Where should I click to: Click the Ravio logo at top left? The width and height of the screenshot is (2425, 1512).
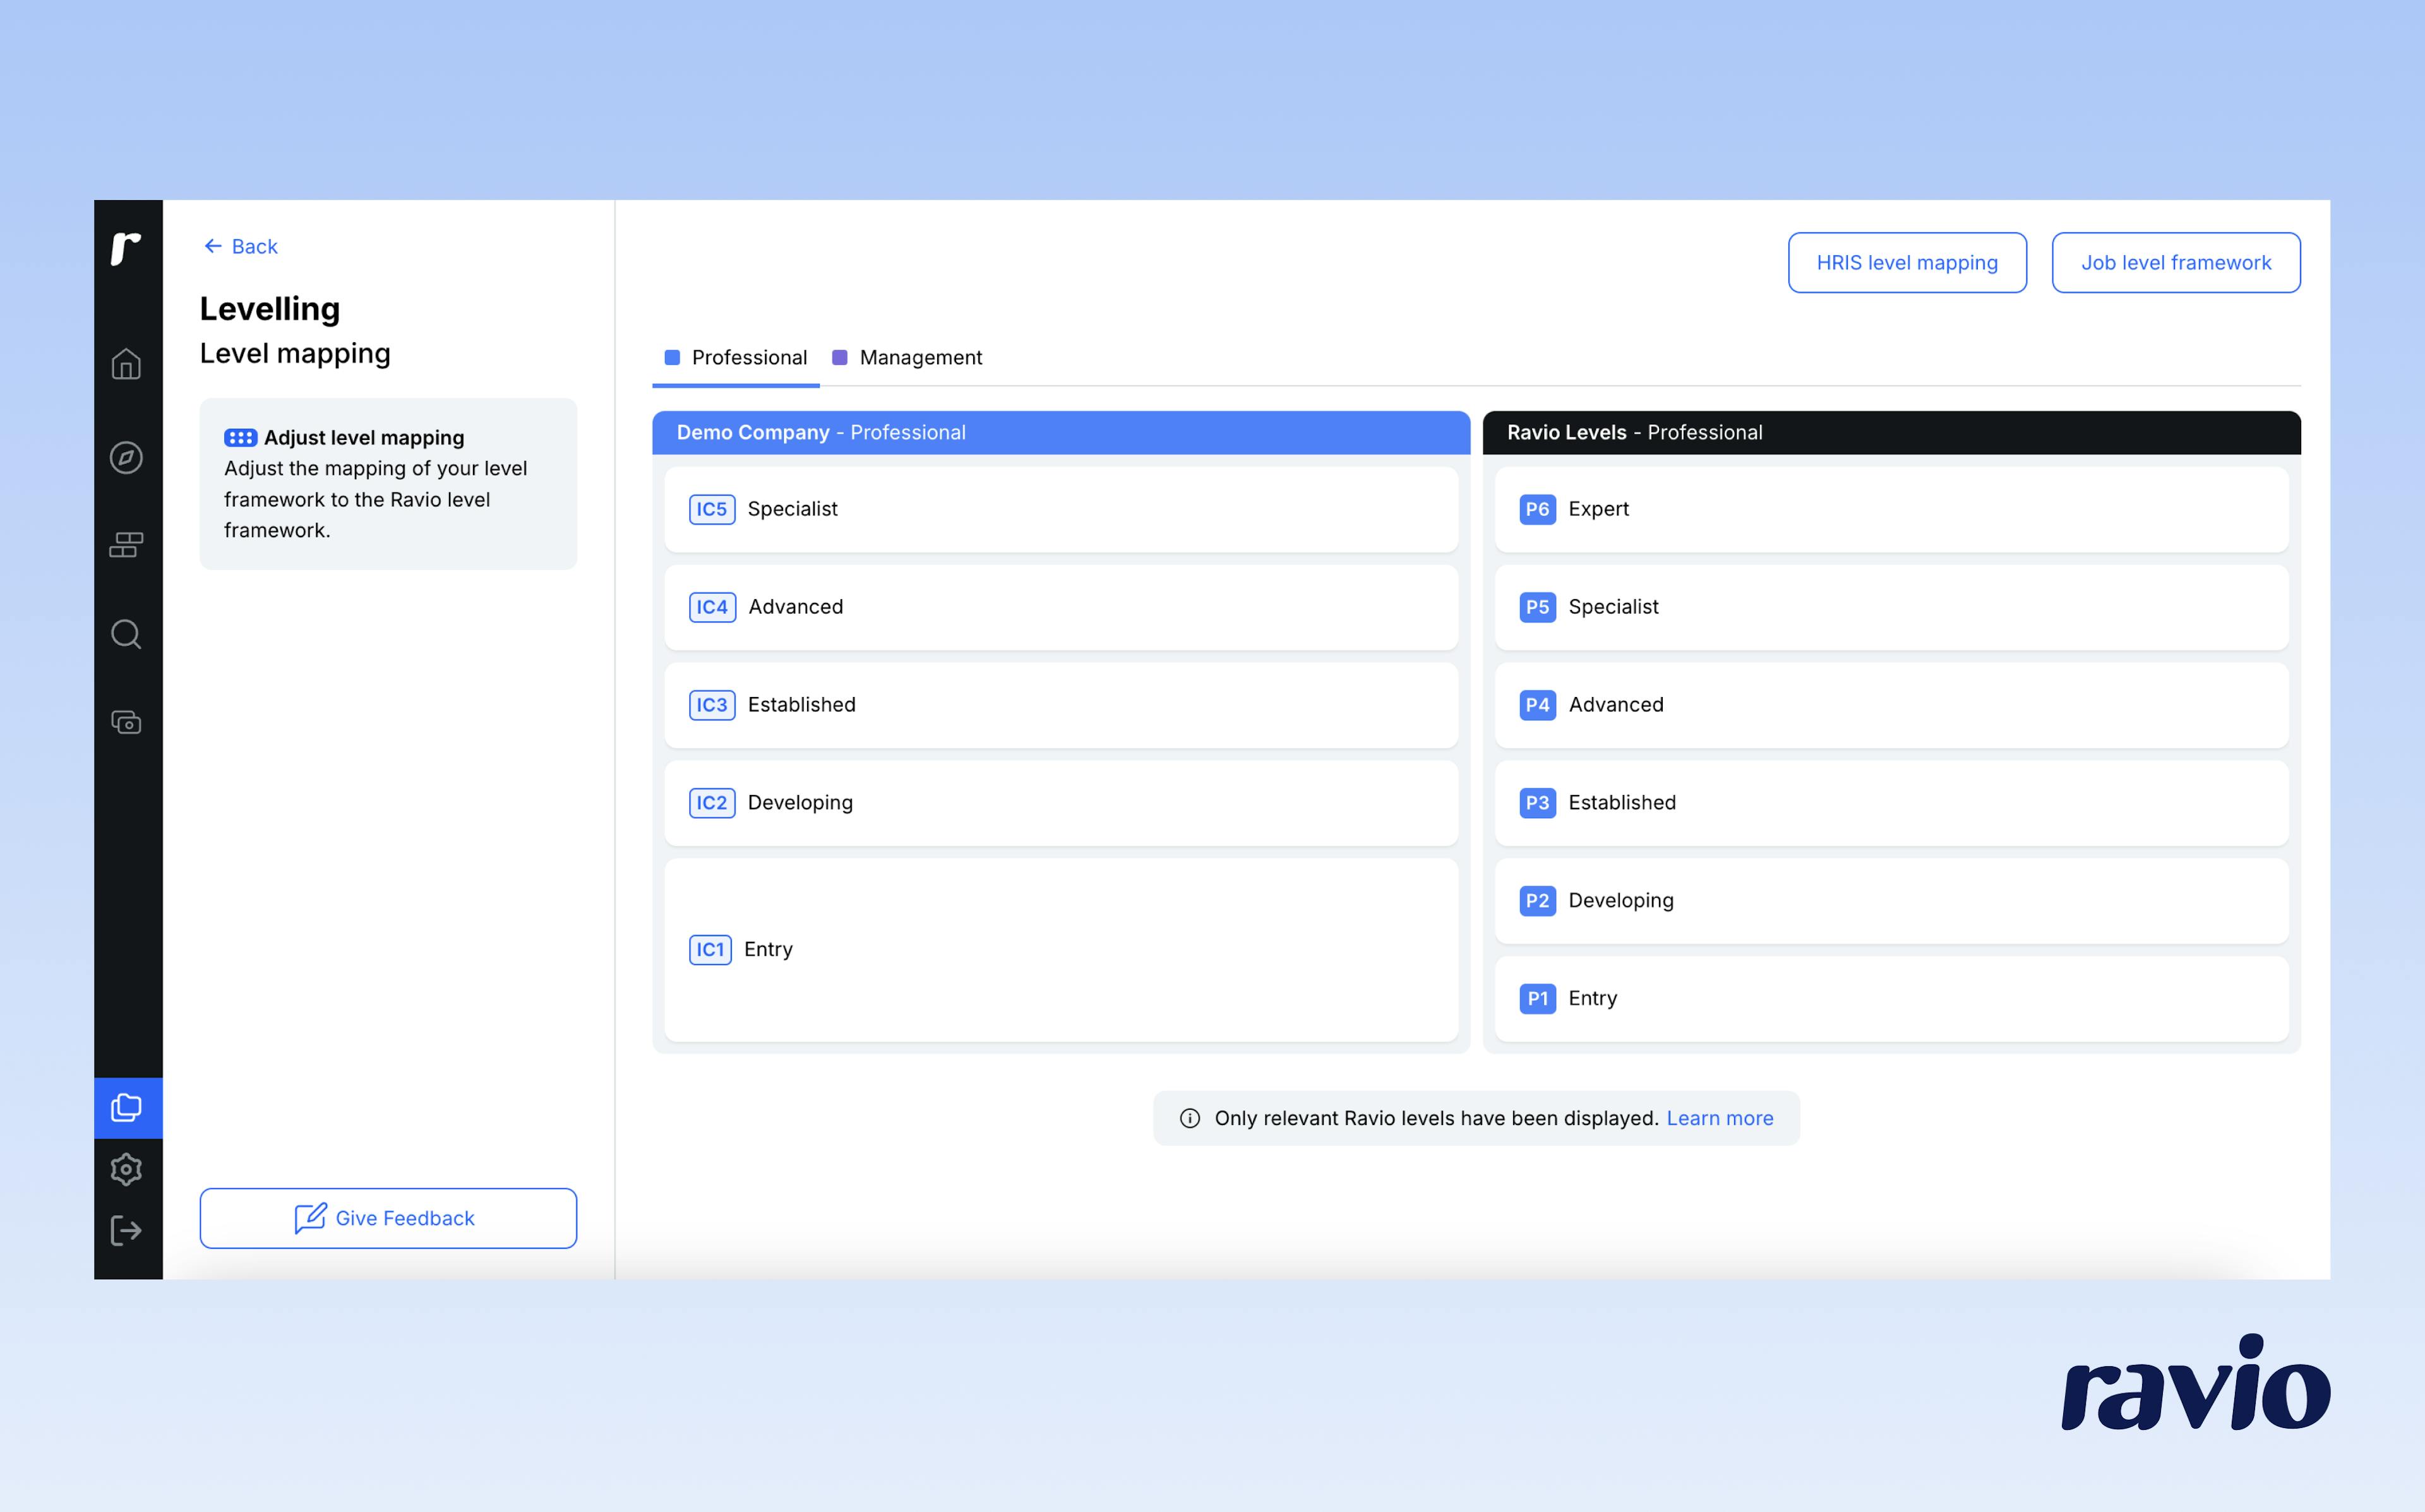click(x=127, y=248)
